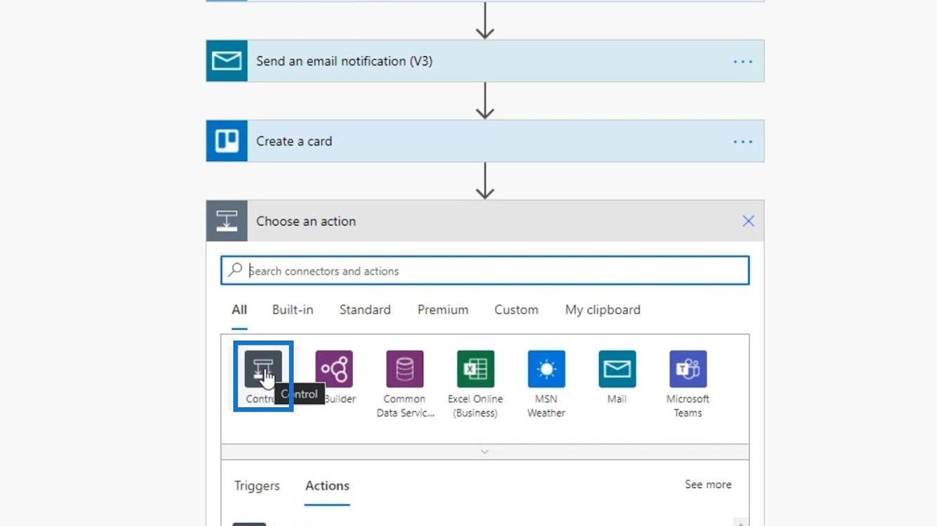Image resolution: width=937 pixels, height=526 pixels.
Task: Click the envelope icon on email notification step
Action: (226, 61)
